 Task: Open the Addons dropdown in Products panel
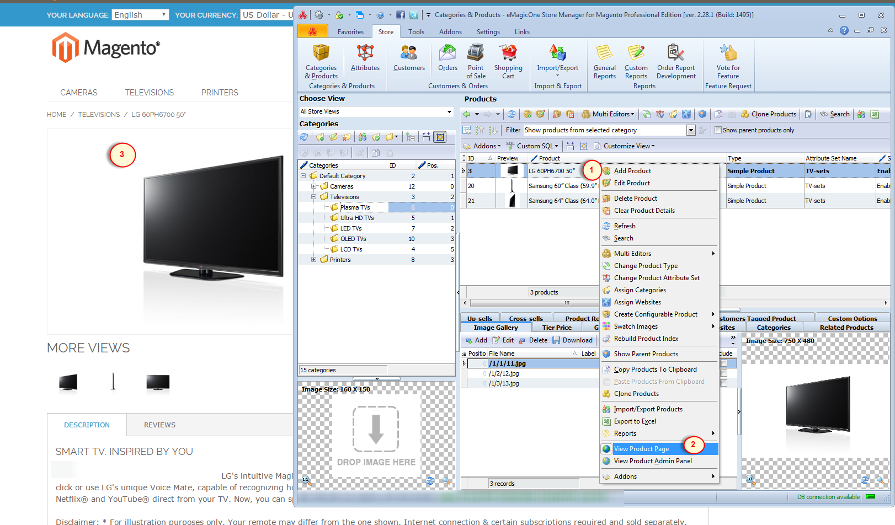tap(482, 146)
